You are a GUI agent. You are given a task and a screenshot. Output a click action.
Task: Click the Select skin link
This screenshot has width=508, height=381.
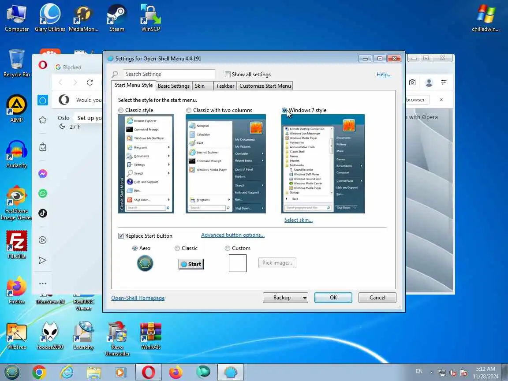[x=299, y=220]
